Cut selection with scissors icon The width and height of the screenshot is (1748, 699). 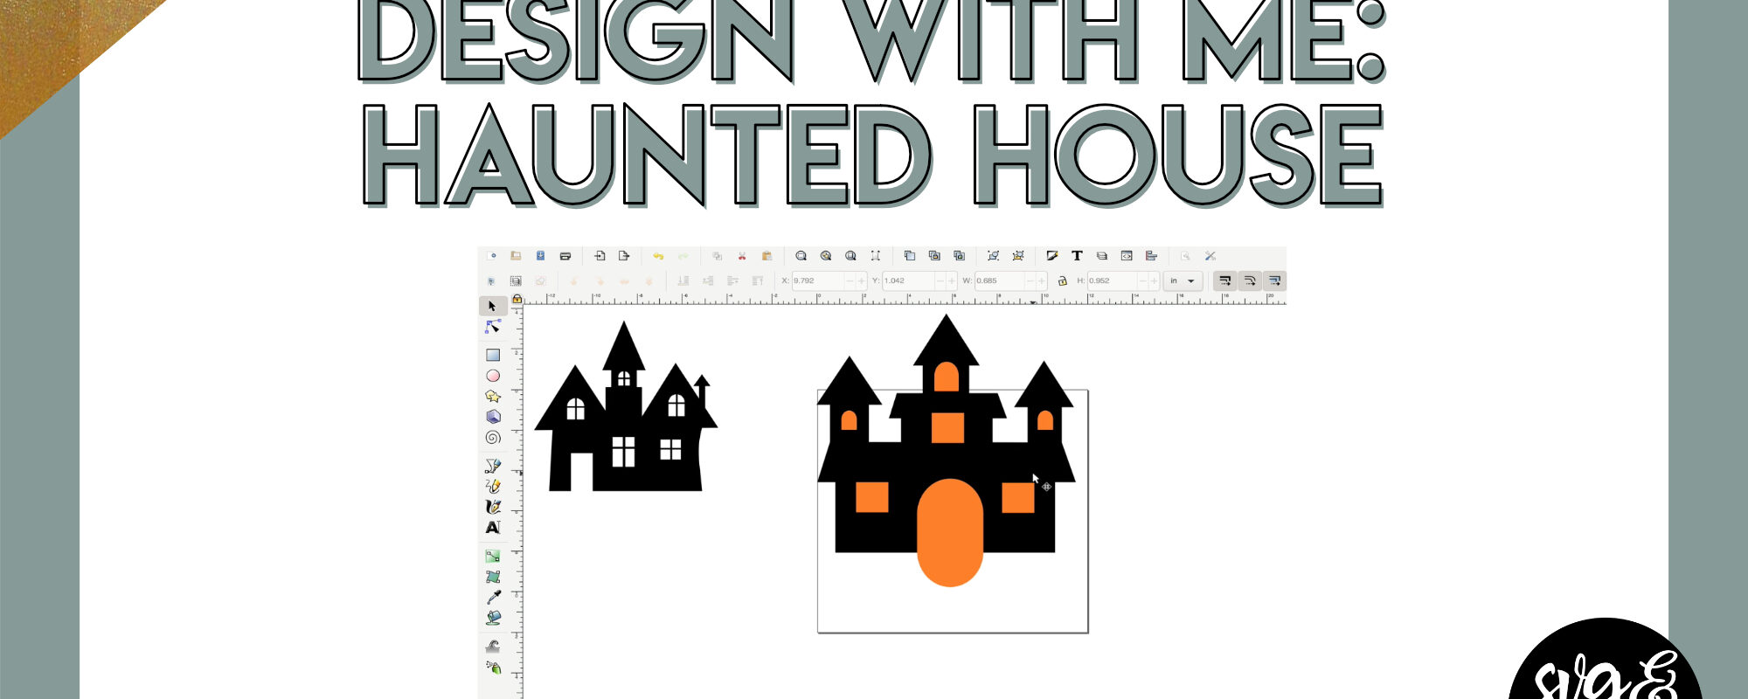tap(742, 256)
